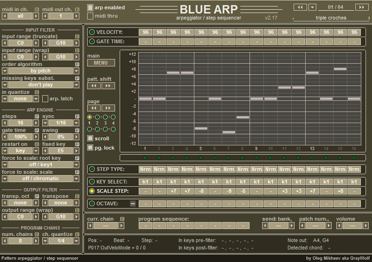
Task: Decrease midi in channel with left arrow
Action: pos(5,16)
